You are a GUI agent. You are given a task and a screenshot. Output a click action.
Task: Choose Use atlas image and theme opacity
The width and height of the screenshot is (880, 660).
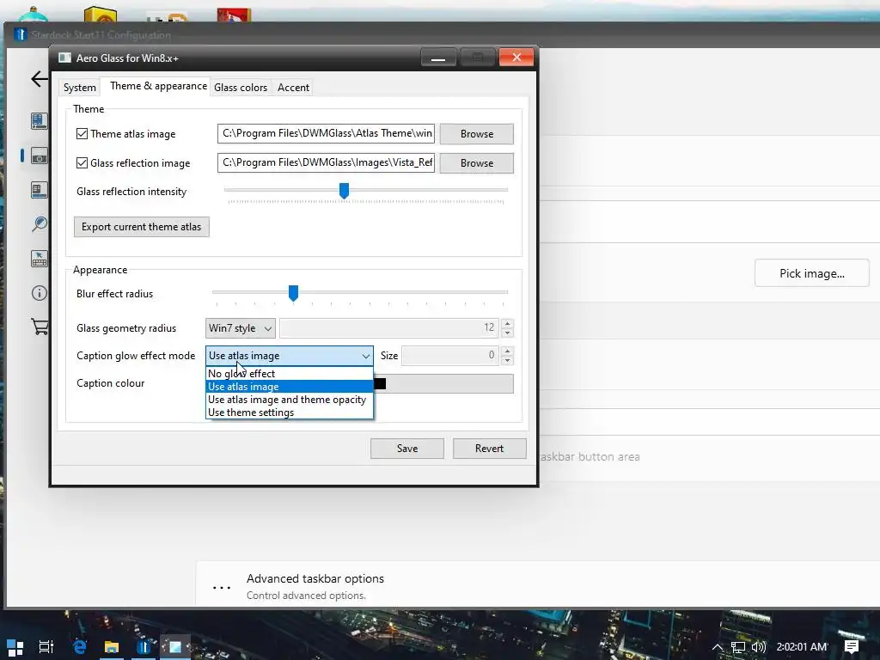point(289,399)
